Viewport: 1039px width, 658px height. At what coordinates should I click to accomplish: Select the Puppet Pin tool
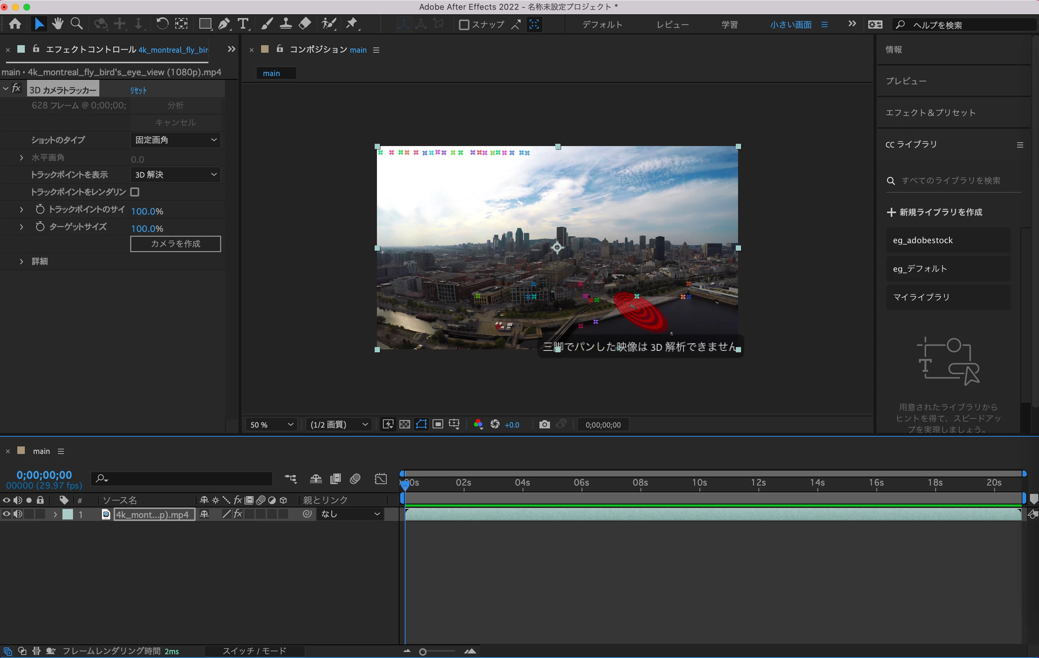coord(352,24)
